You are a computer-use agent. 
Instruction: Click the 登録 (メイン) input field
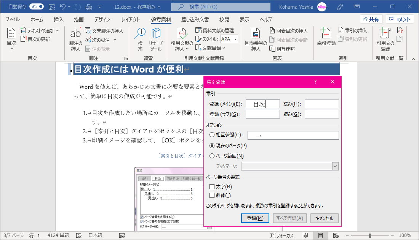click(x=263, y=104)
